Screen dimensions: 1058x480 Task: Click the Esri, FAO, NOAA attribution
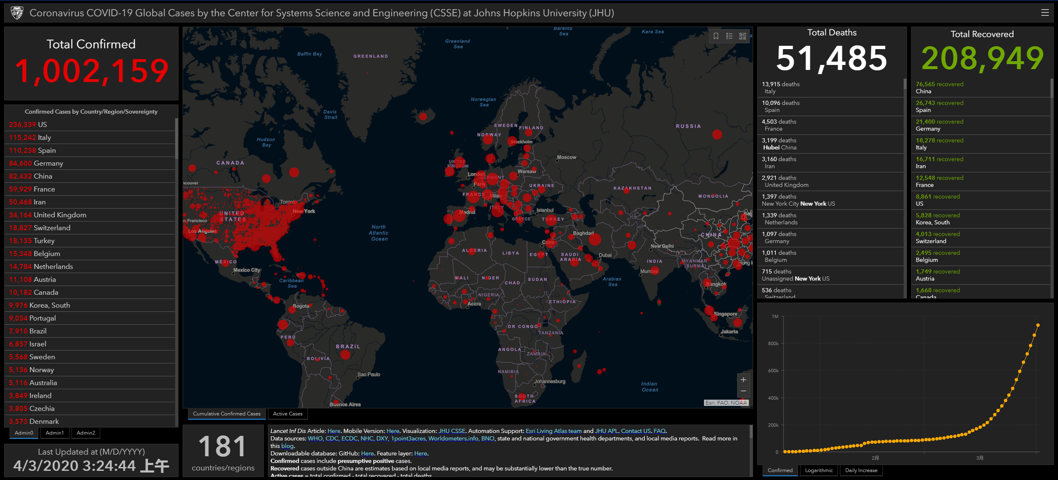(x=726, y=403)
